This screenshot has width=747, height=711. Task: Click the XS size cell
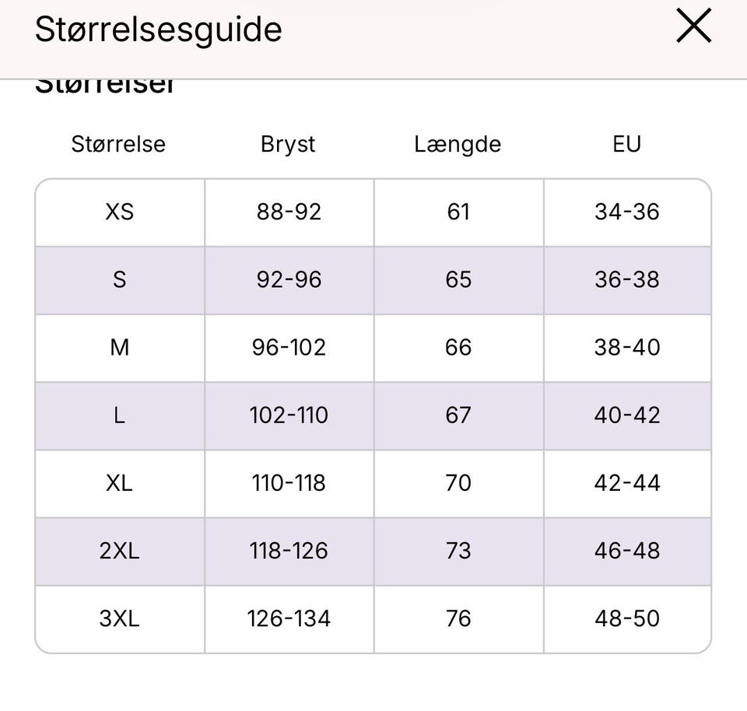[x=119, y=212]
